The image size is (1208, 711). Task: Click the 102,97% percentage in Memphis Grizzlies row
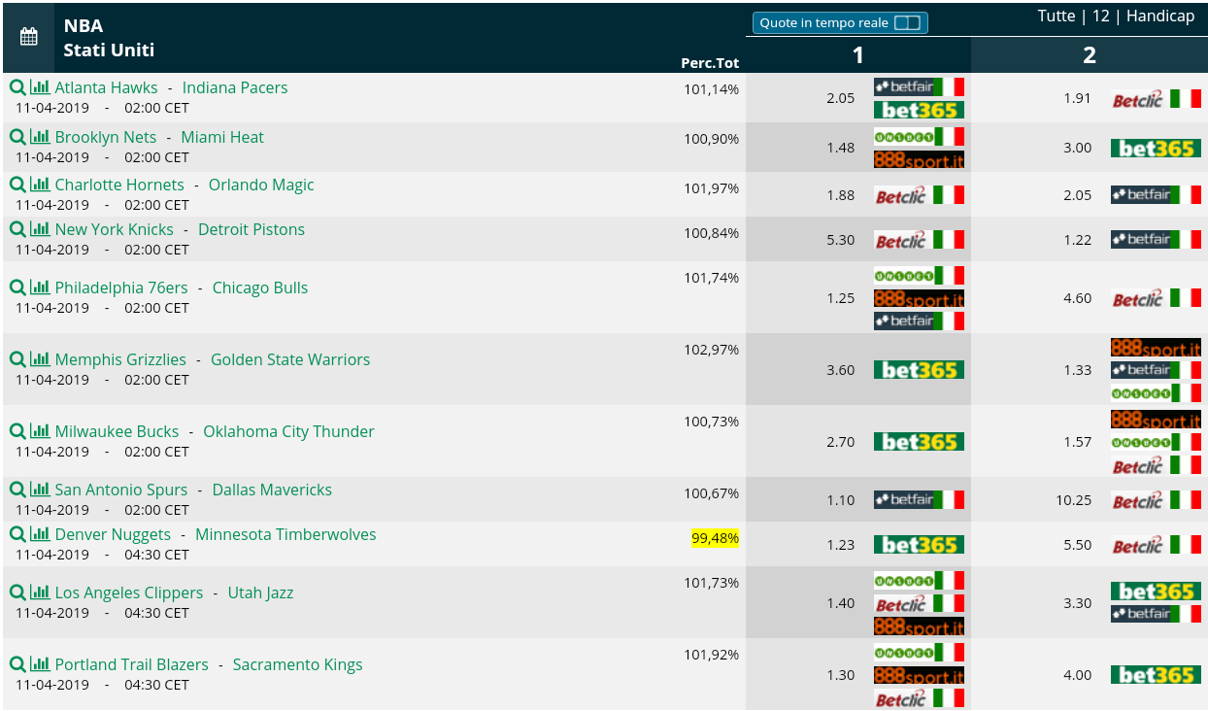coord(712,350)
